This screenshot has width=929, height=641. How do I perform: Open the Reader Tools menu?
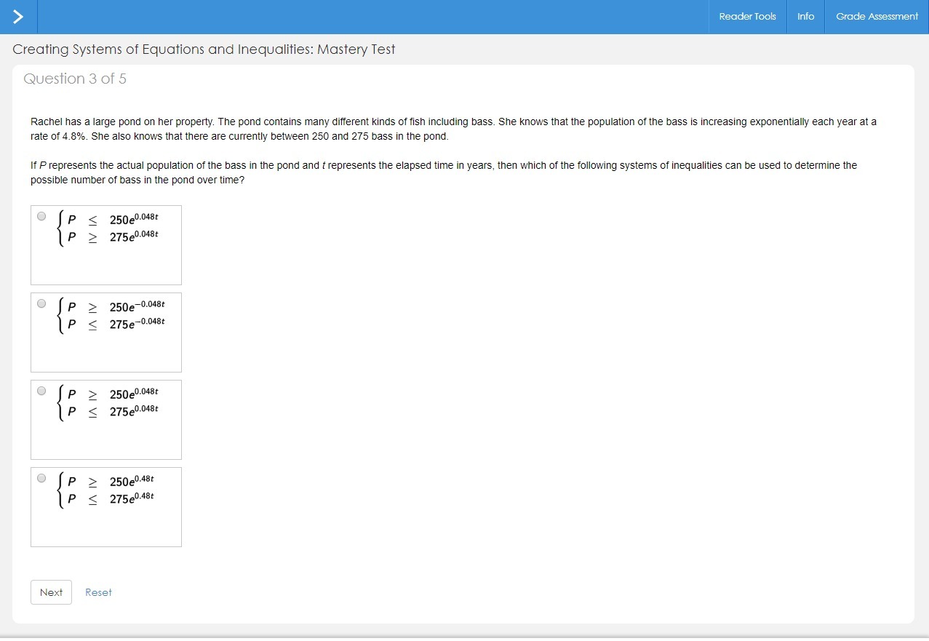coord(747,16)
